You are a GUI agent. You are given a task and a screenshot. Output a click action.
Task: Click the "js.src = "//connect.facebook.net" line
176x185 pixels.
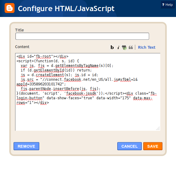pos(79,80)
